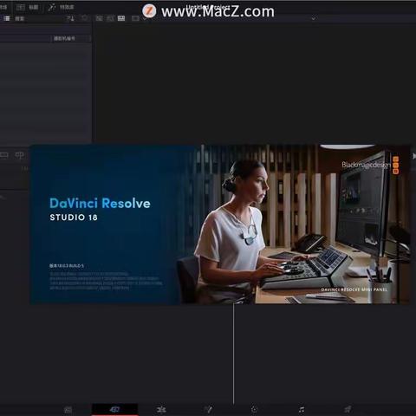416x416 pixels.
Task: Open the Titles panel in top toolbar
Action: pos(28,7)
